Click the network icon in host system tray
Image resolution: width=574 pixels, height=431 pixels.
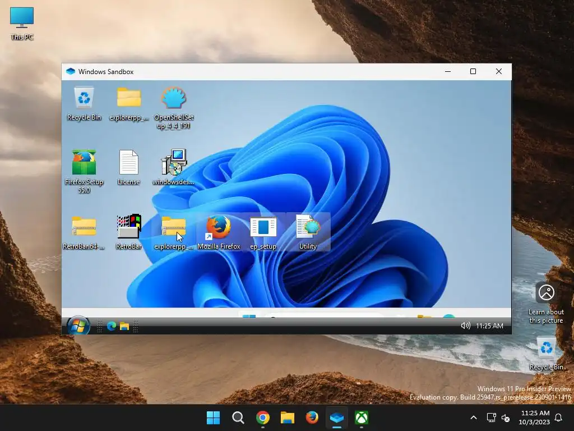pyautogui.click(x=491, y=418)
